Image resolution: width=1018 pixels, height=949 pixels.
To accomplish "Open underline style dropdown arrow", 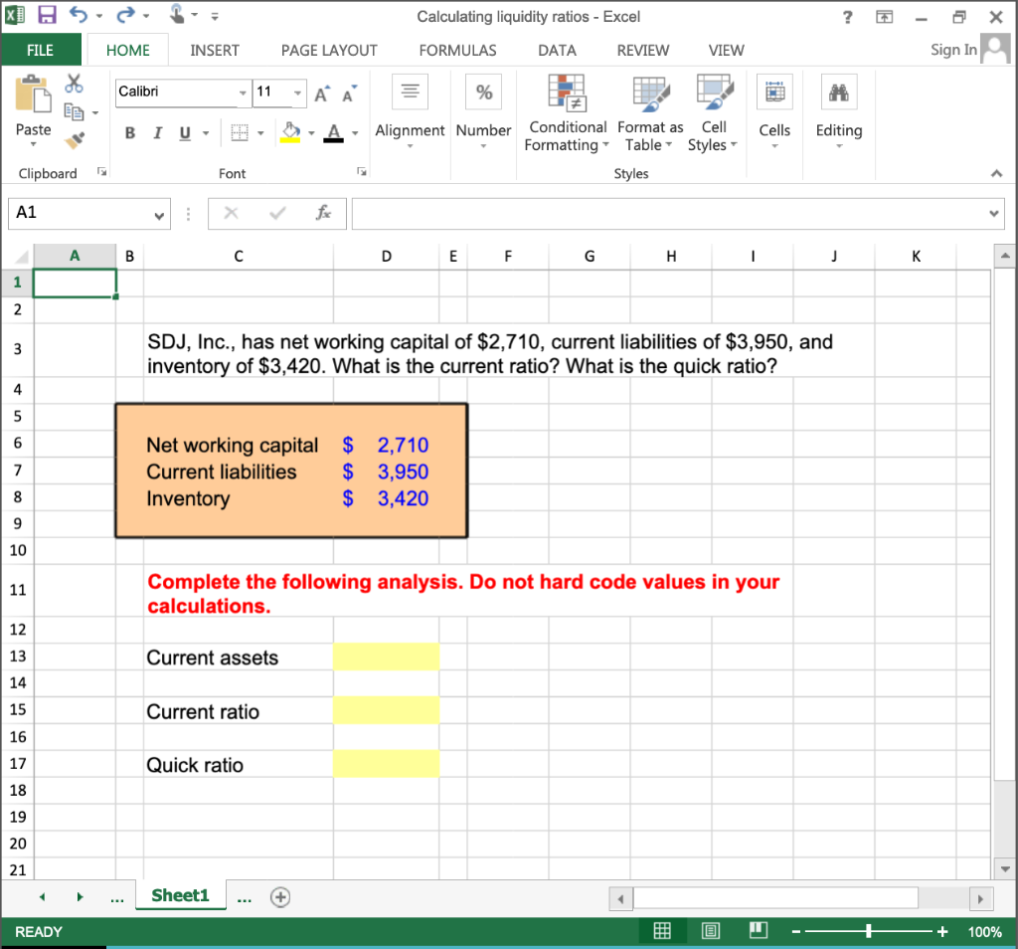I will (x=206, y=133).
